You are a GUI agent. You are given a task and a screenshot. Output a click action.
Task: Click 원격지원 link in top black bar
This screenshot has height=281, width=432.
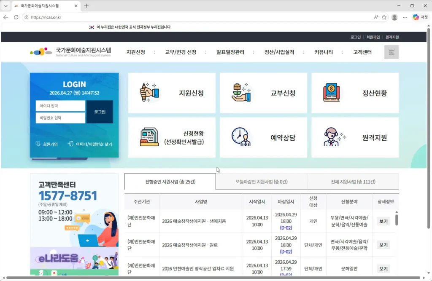(392, 37)
